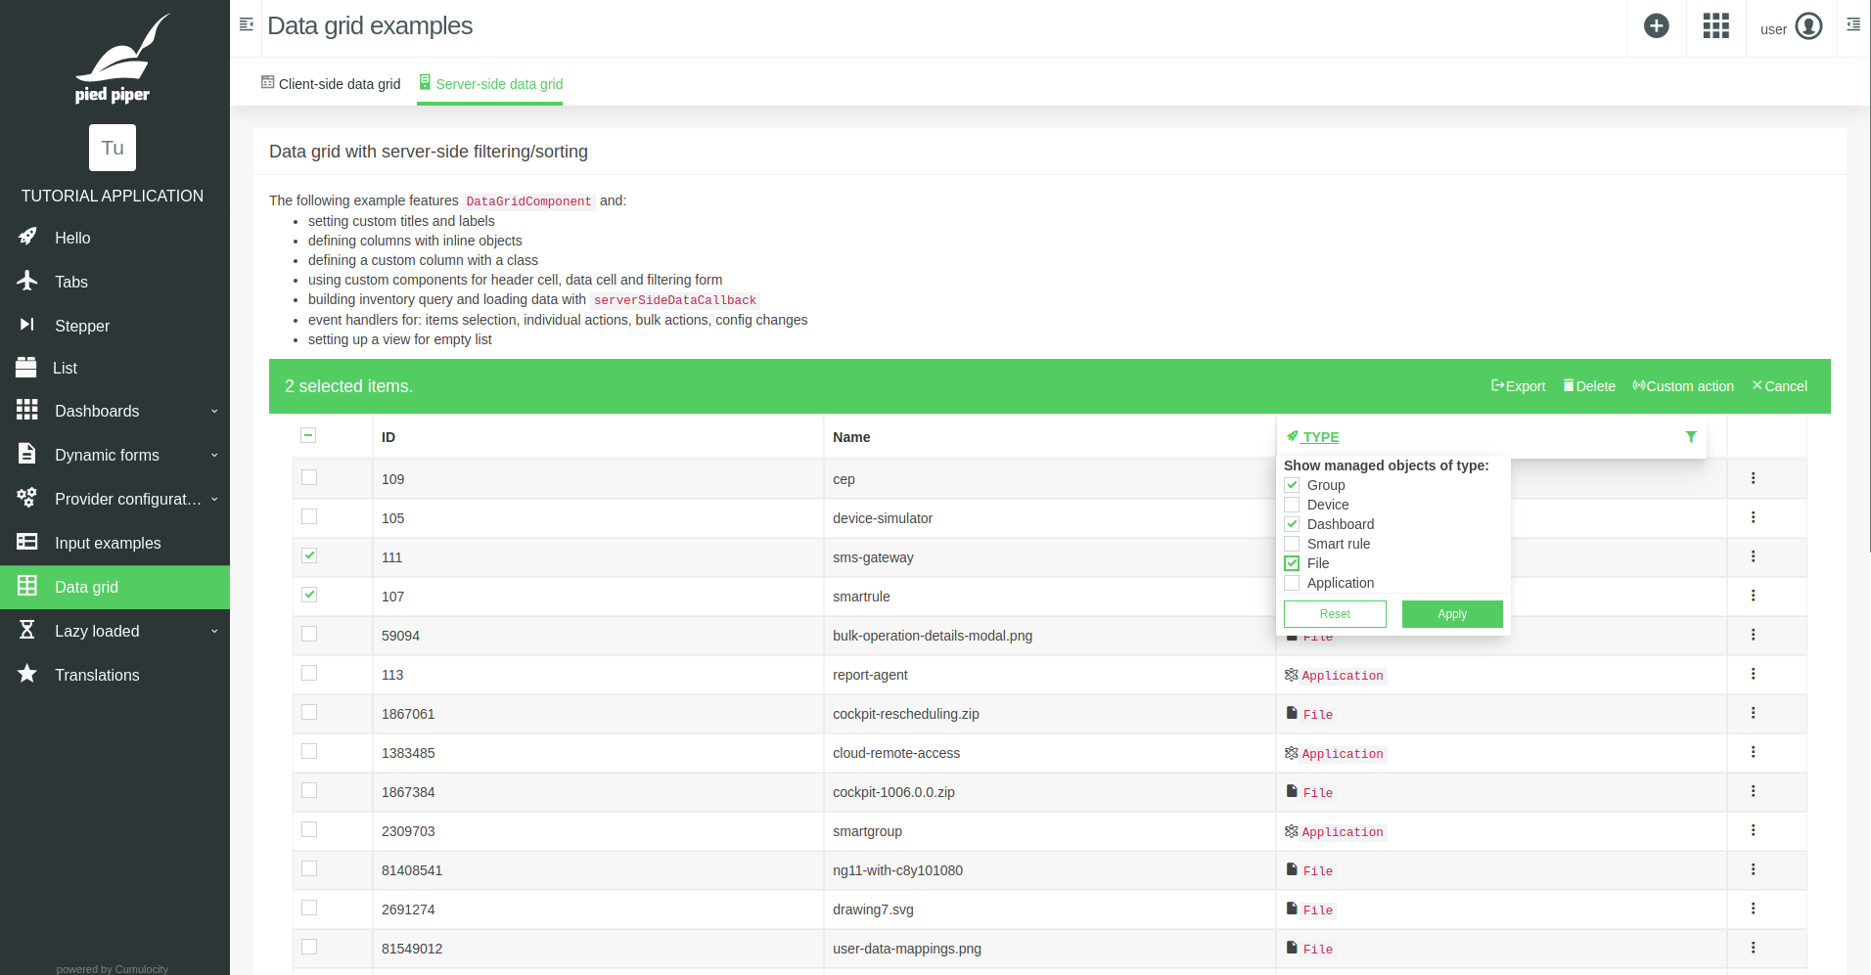The width and height of the screenshot is (1871, 975).
Task: Uncheck the Group type filter checkbox
Action: pos(1292,485)
